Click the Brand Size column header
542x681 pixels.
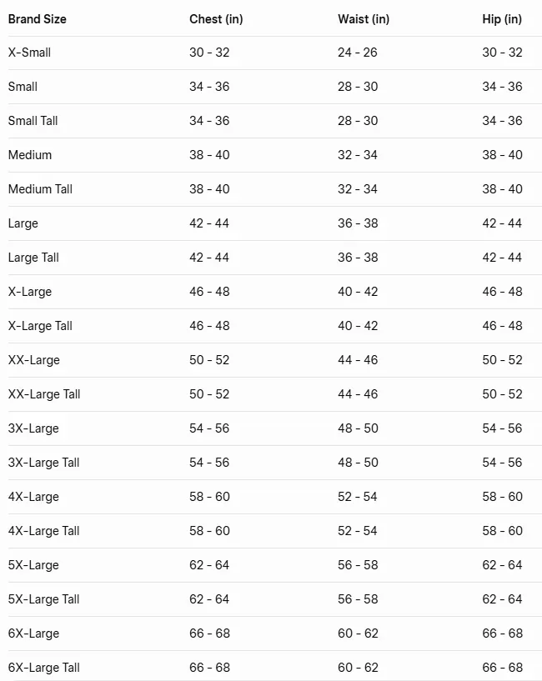pyautogui.click(x=38, y=19)
